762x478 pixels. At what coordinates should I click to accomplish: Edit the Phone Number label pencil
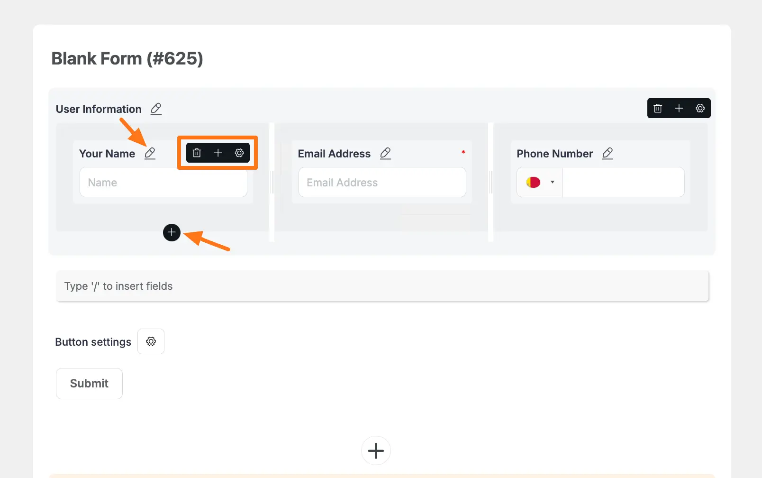(x=608, y=154)
